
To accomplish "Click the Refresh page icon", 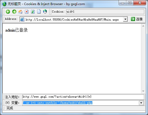I will [33, 12].
